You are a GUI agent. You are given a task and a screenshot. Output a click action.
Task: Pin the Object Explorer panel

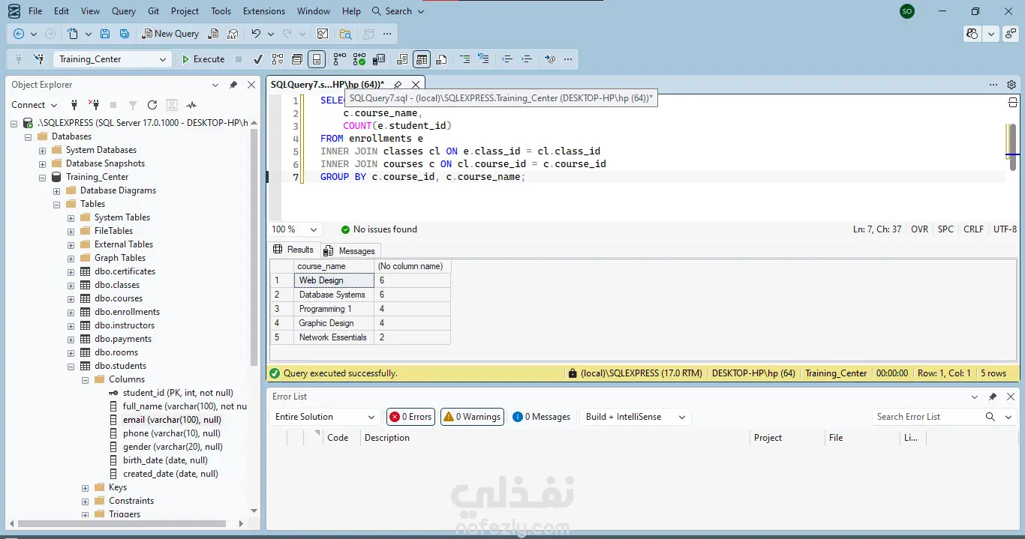point(233,85)
